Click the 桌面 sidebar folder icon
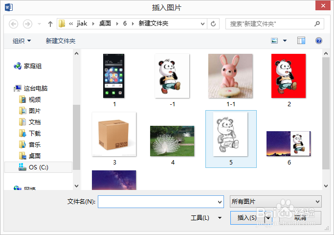This screenshot has height=235, width=334. pyautogui.click(x=22, y=156)
